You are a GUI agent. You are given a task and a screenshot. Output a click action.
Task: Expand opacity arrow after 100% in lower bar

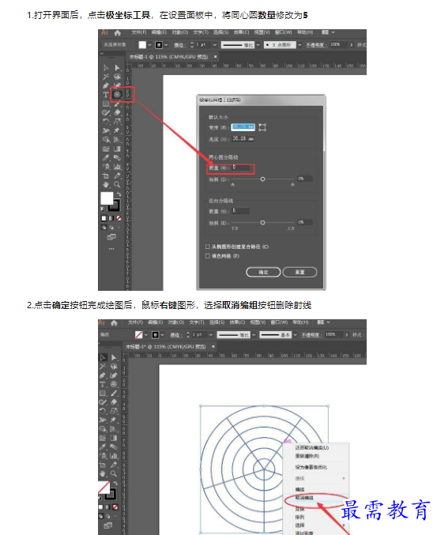point(346,335)
